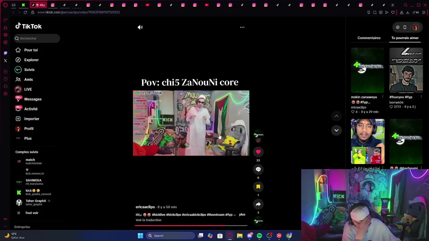Click the TikTok logo
429x241 pixels.
[x=28, y=26]
